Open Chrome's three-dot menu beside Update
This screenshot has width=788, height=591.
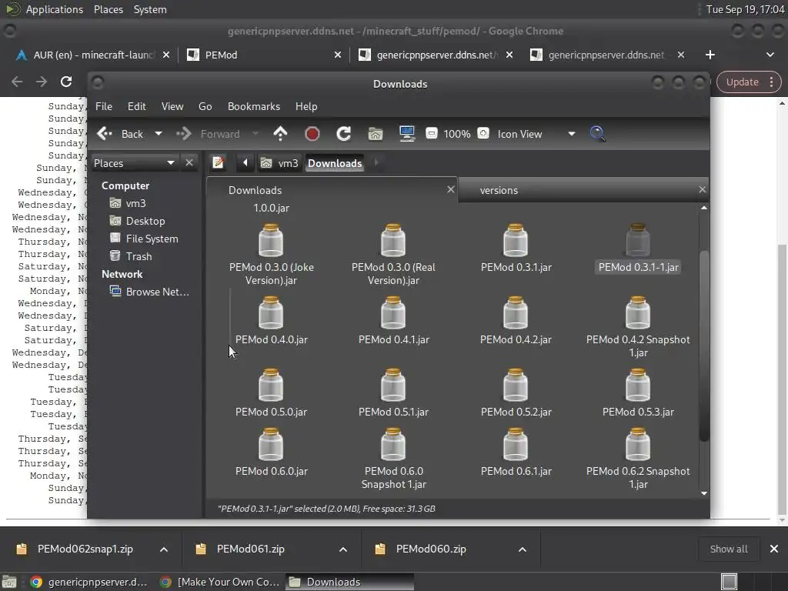click(x=772, y=82)
